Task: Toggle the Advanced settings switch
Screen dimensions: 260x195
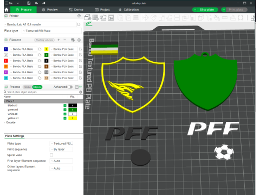Action: click(x=70, y=87)
